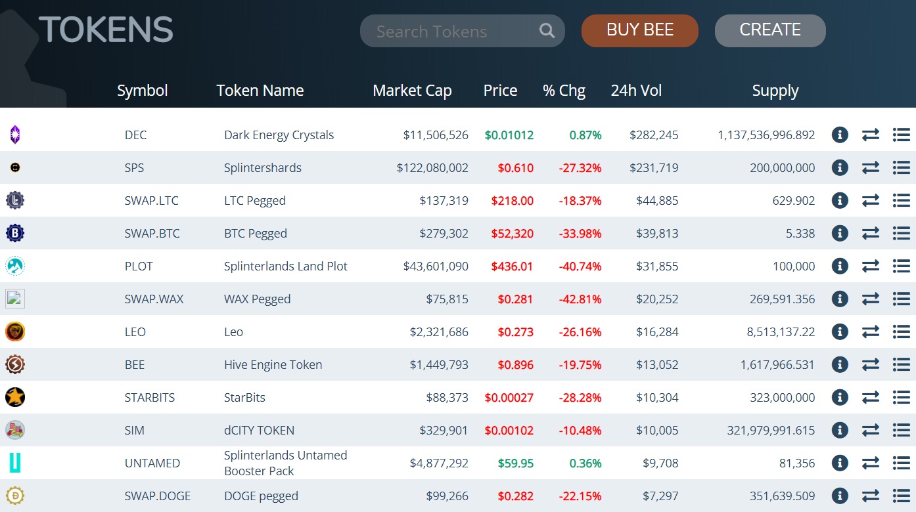916x512 pixels.
Task: Click the STARBITS star logo
Action: [15, 397]
